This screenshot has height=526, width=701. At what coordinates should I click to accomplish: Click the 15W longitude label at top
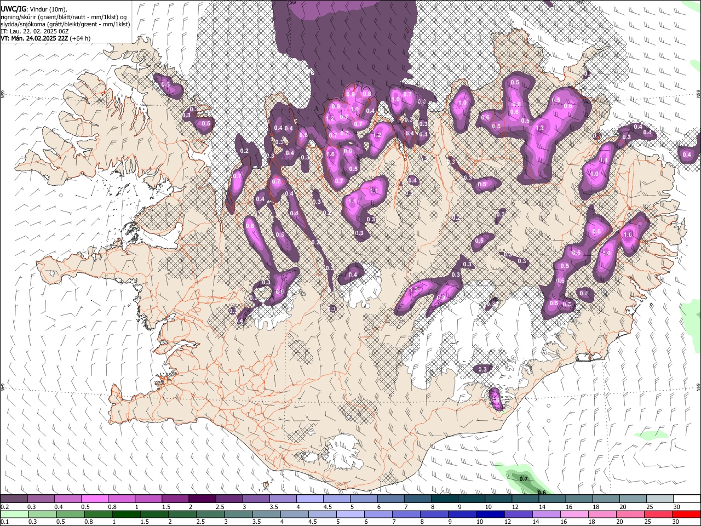pos(580,3)
